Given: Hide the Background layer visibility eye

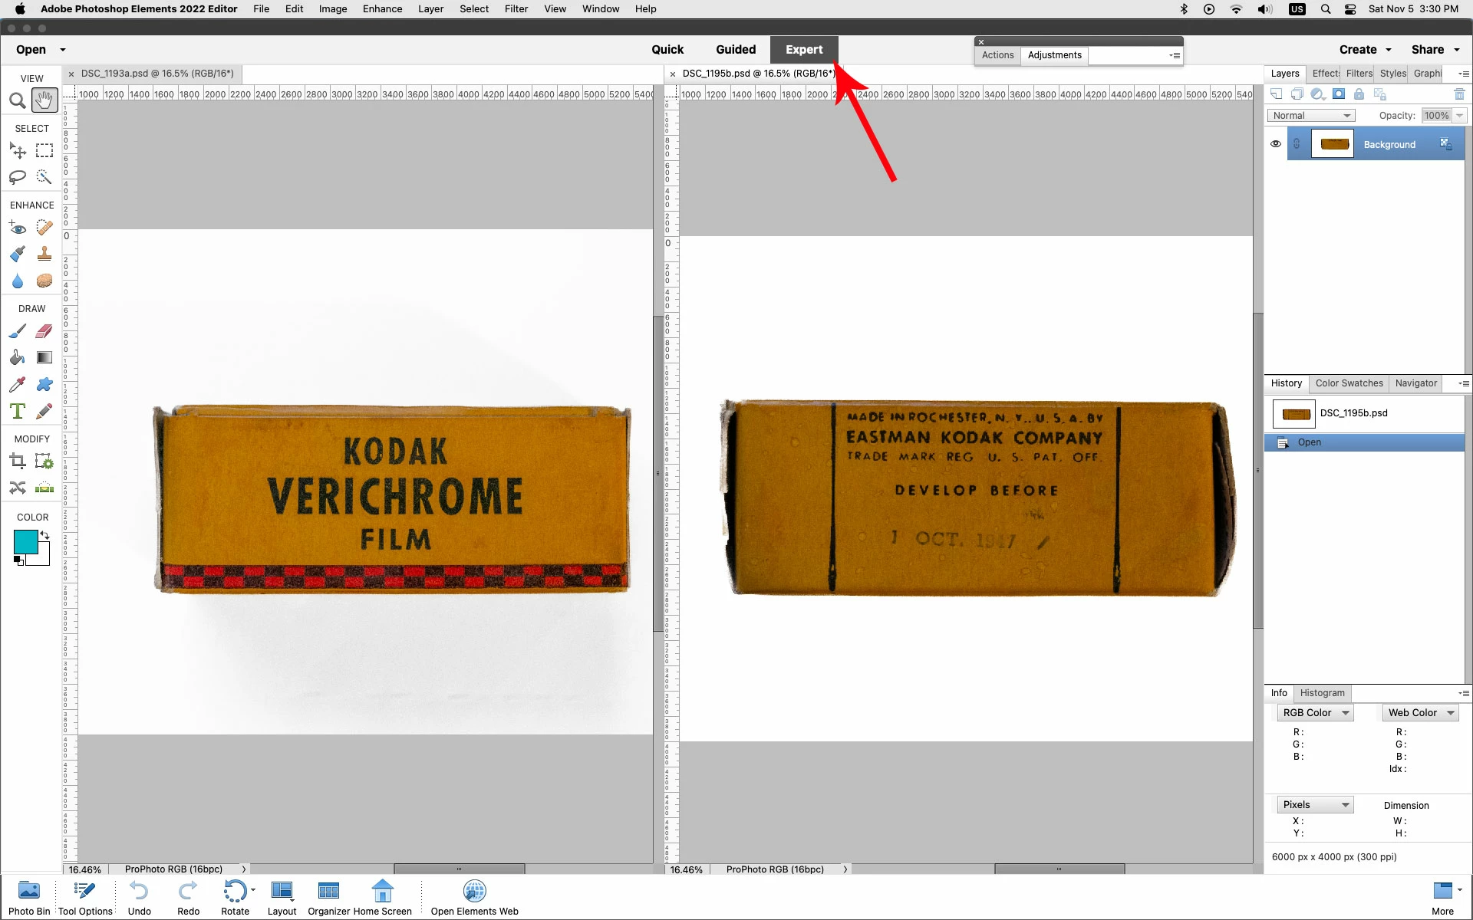Looking at the screenshot, I should coord(1275,144).
